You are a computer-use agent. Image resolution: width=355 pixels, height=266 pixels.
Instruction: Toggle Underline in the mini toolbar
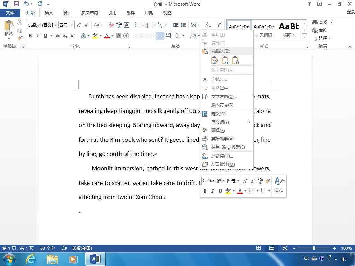(220, 191)
